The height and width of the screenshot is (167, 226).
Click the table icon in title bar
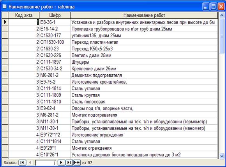coord(5,7)
